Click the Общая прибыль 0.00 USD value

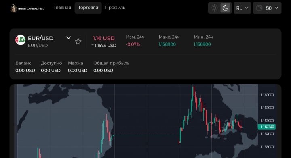(103, 71)
